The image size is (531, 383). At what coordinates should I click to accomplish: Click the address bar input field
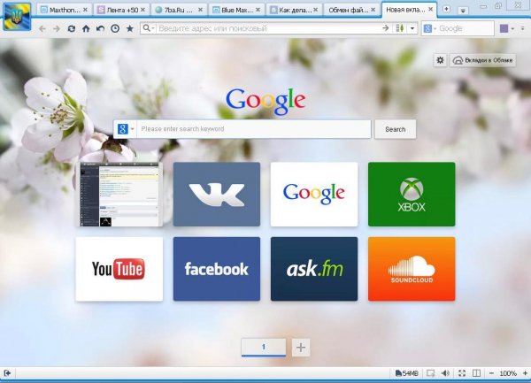[x=269, y=28]
